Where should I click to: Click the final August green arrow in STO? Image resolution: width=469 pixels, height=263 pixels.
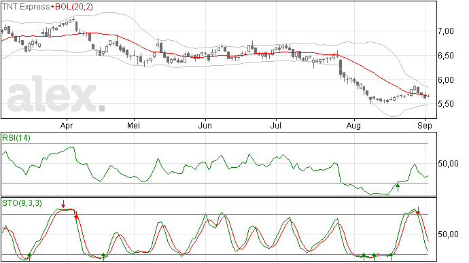tap(391, 257)
